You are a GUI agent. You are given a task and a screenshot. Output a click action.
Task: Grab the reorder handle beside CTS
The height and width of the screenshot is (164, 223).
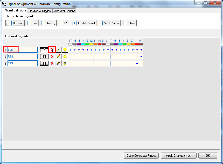pyautogui.click(x=5, y=63)
